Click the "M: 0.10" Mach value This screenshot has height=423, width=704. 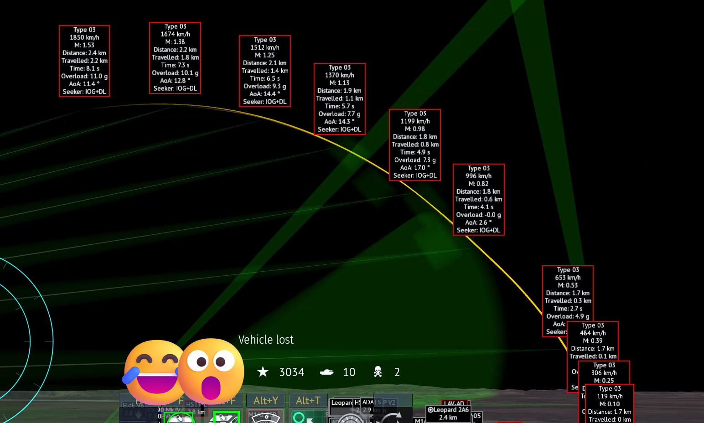[x=610, y=404]
